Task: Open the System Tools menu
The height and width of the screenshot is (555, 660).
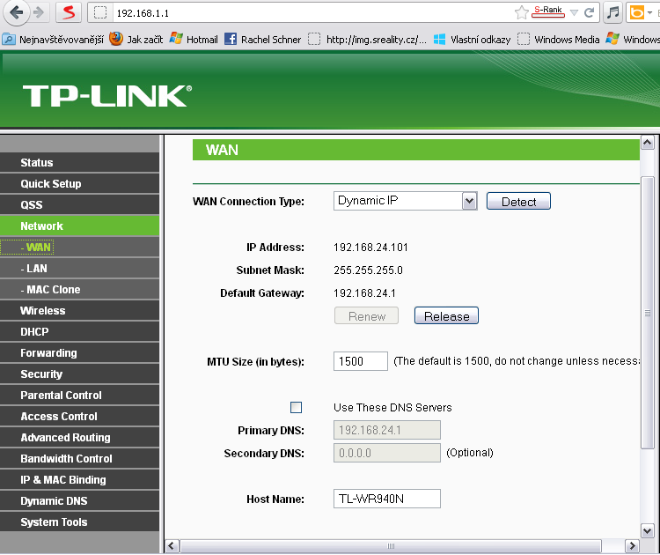Action: 79,522
